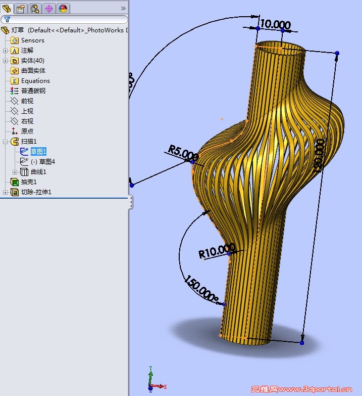Select the 实体(40) label
Viewport: 362px width, 396px height.
pos(33,61)
